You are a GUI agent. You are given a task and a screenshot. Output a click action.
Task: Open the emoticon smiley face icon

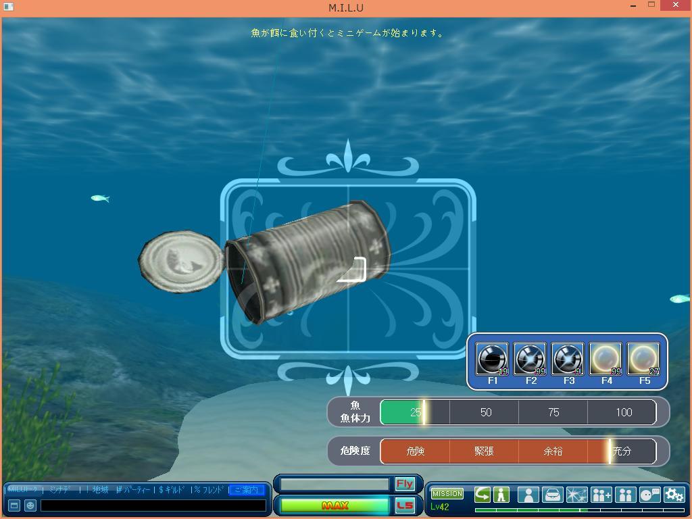click(30, 505)
